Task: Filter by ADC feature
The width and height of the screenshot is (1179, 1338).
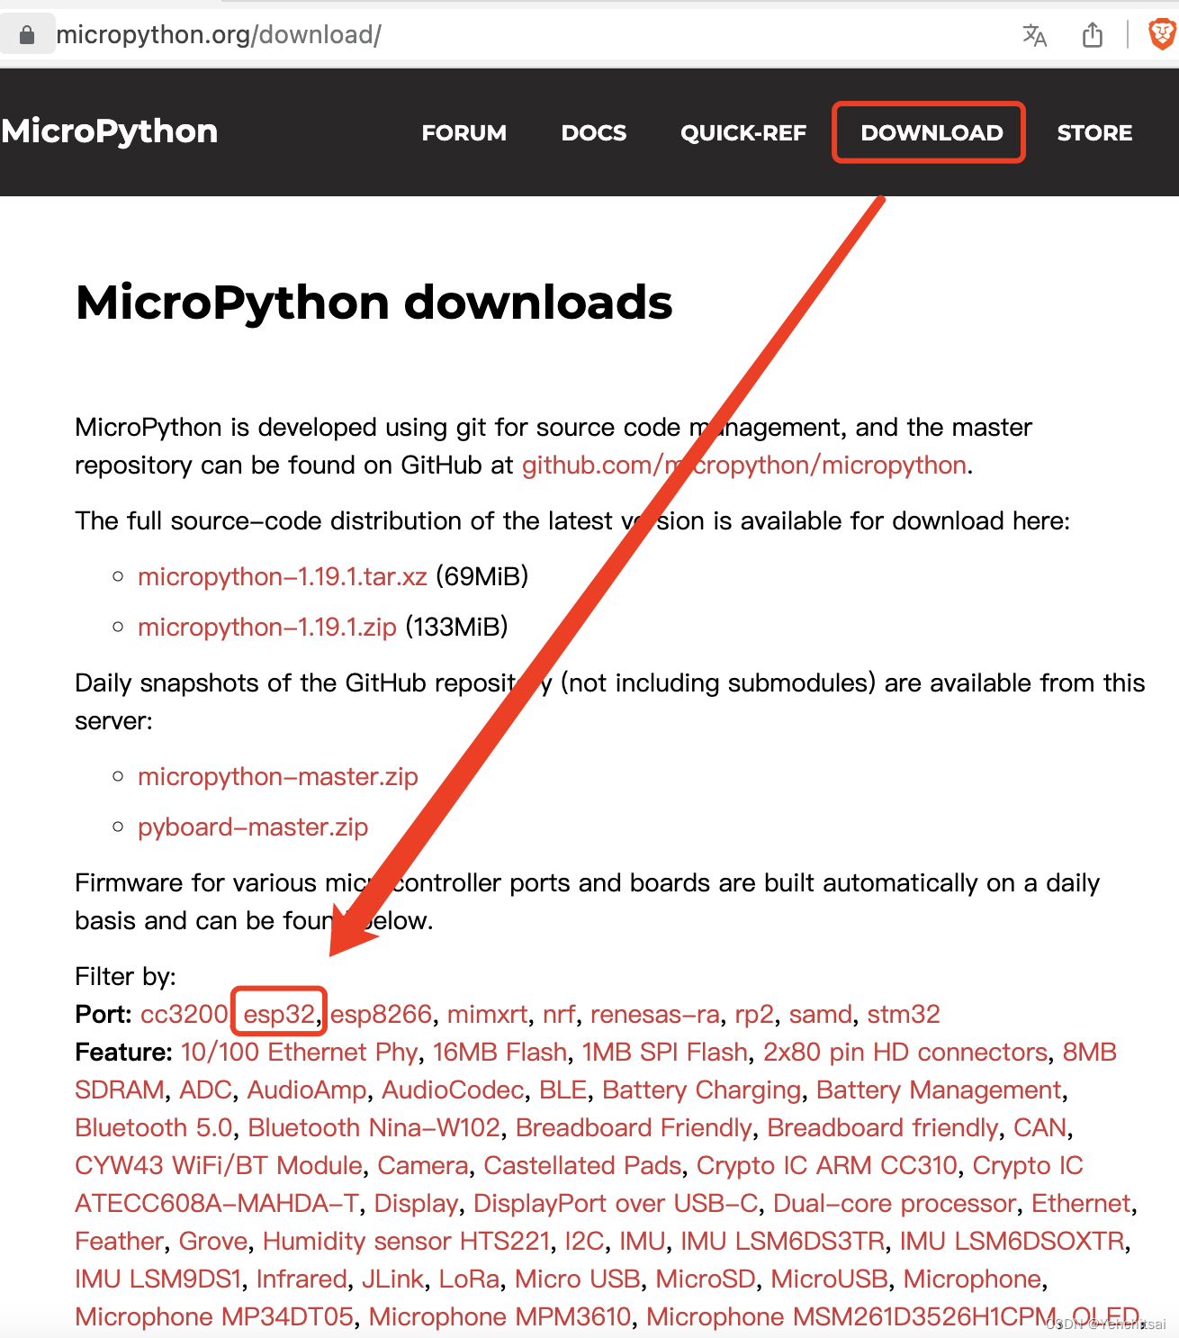Action: pos(206,1090)
